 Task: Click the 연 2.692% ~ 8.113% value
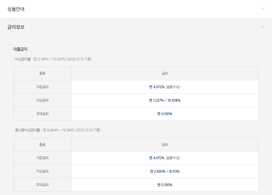point(165,171)
